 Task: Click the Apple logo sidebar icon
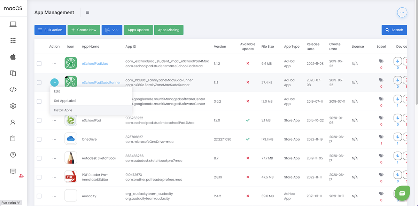[13, 57]
